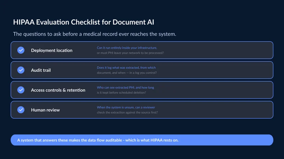Select the 'Human review' label
The height and width of the screenshot is (159, 284).
pyautogui.click(x=45, y=110)
